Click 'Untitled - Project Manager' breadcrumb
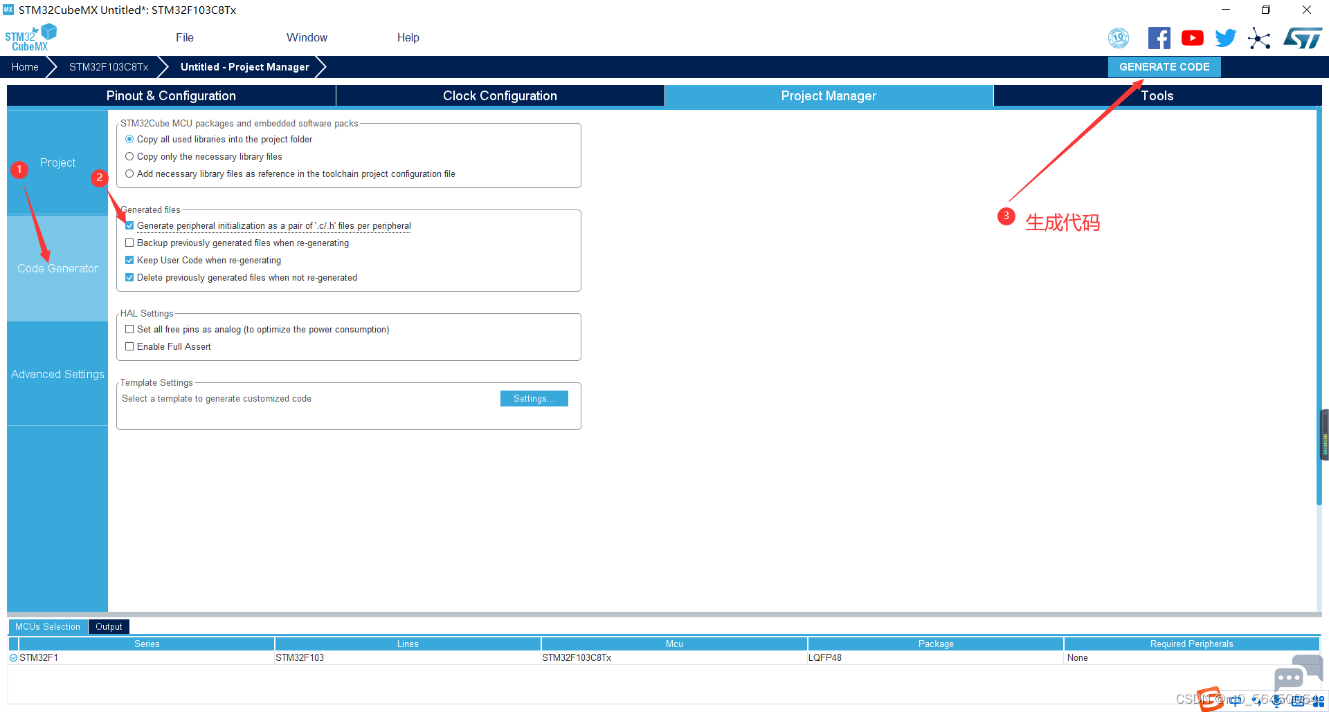 pos(245,67)
